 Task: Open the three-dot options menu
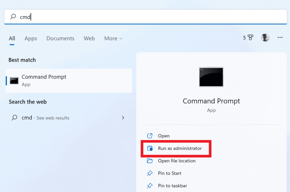pos(280,38)
